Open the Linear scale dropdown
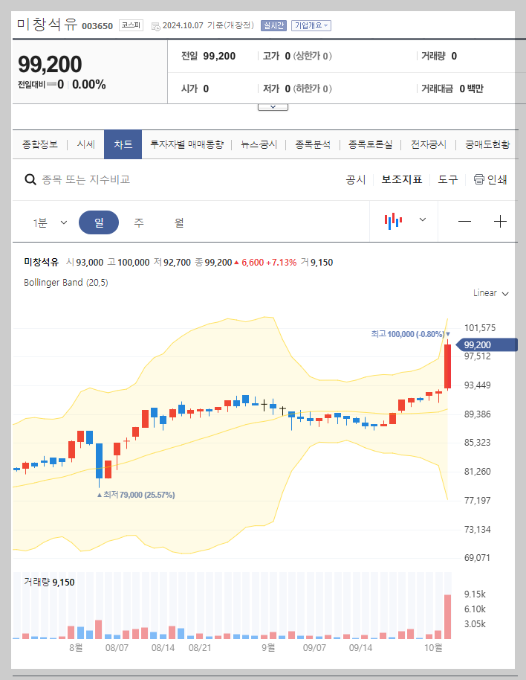Viewport: 526px width, 680px height. (x=490, y=293)
